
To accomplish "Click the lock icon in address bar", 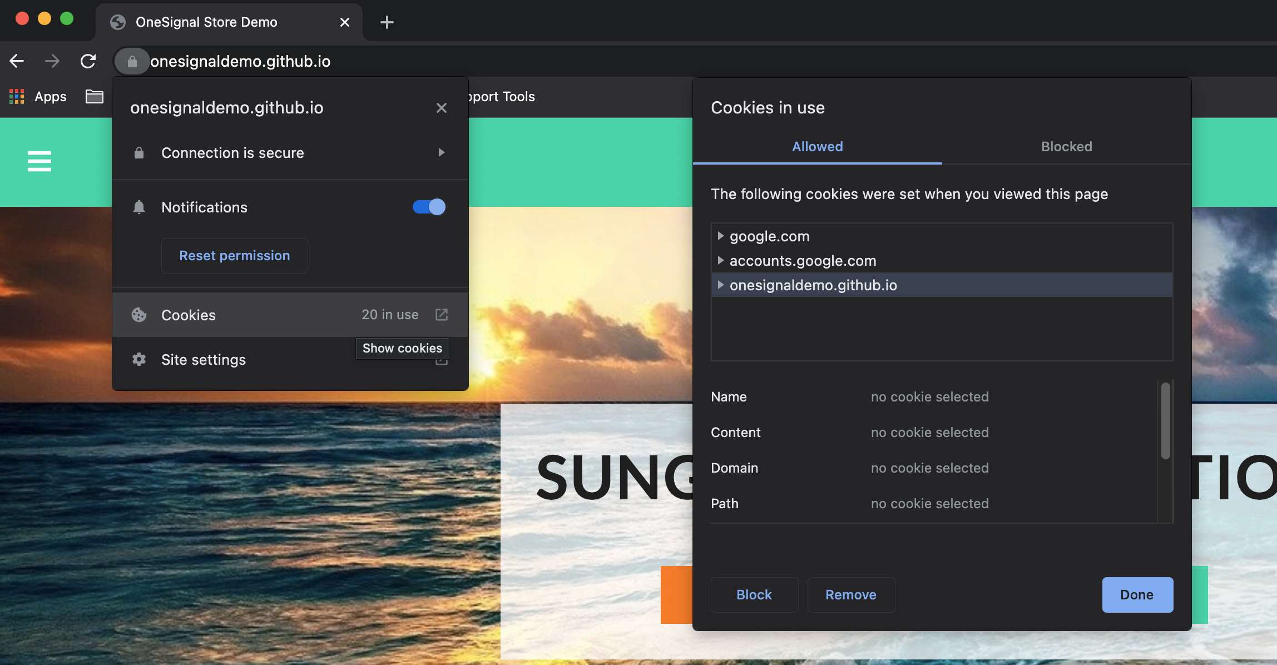I will coord(132,61).
